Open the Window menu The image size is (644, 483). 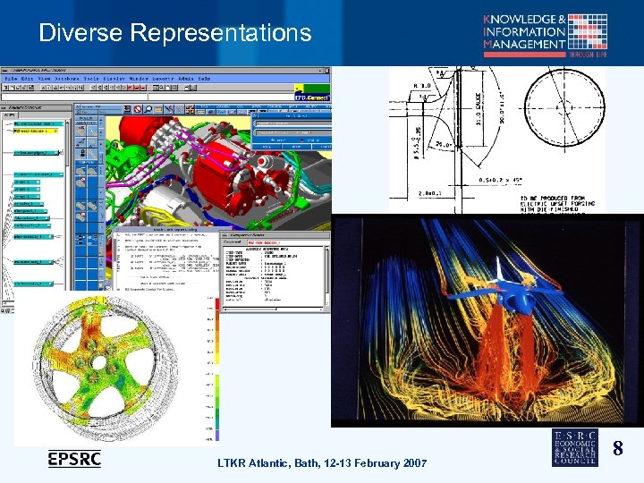pyautogui.click(x=139, y=78)
